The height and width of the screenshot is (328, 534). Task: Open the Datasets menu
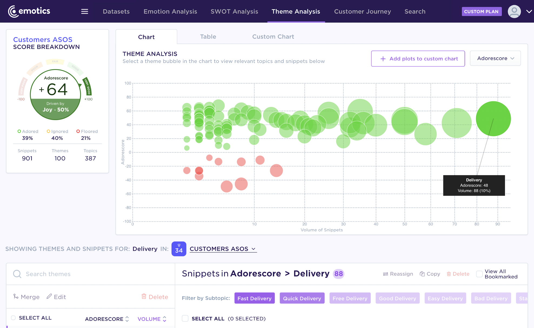(x=116, y=11)
